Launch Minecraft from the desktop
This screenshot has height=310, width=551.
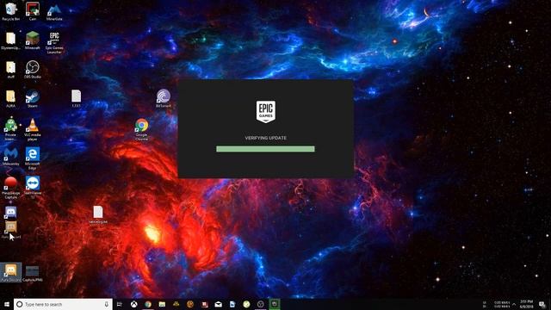[33, 40]
